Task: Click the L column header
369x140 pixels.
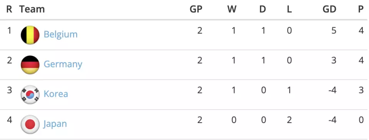Action: [289, 9]
